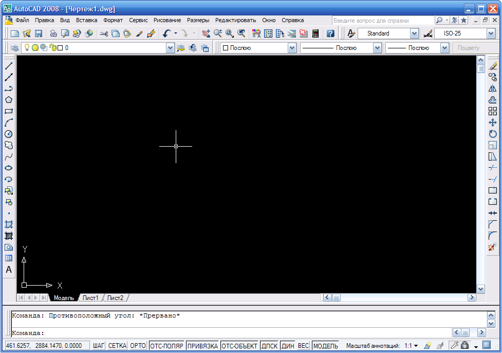This screenshot has height=353, width=502.
Task: Click the Pan realtime hand icon
Action: pyautogui.click(x=206, y=33)
